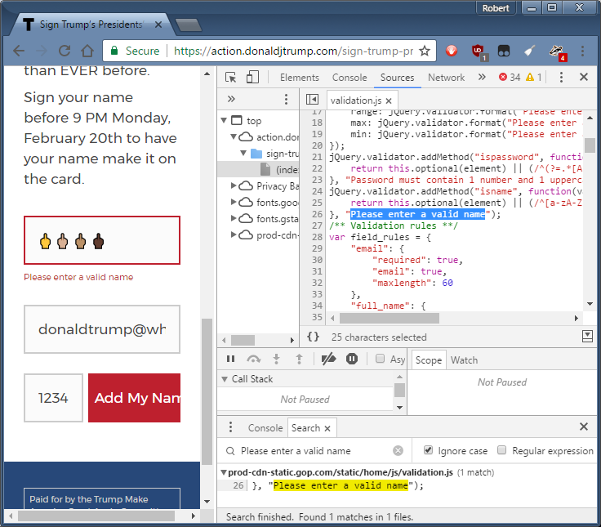Open the Sources navigator options menu
The height and width of the screenshot is (527, 601).
point(286,100)
